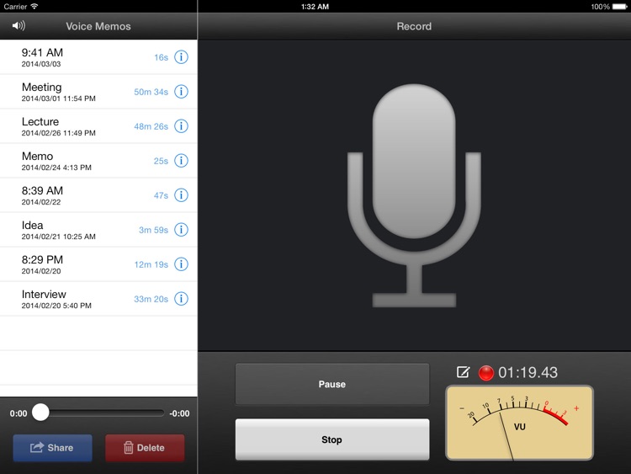The height and width of the screenshot is (474, 631).
Task: Tap the 100% battery percentage text
Action: click(601, 7)
